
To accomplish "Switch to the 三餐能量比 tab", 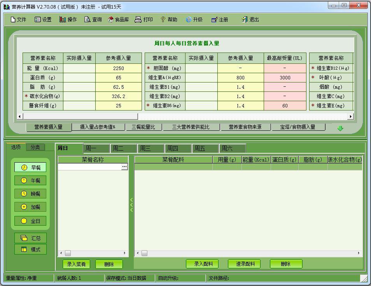I will (143, 127).
